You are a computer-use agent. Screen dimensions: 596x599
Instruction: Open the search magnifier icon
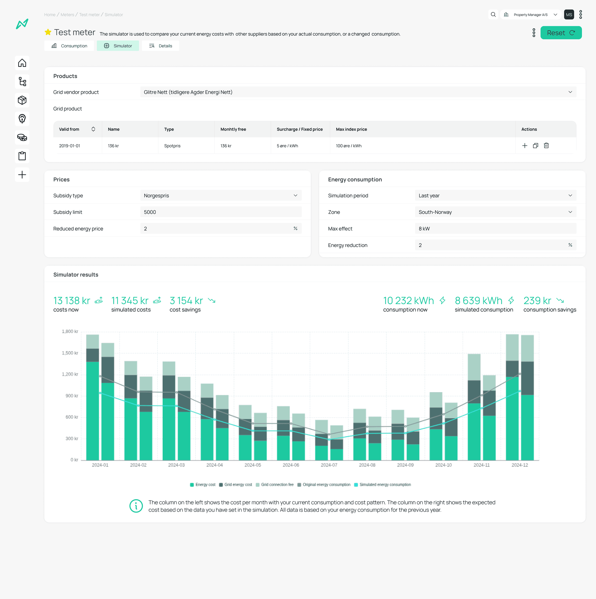point(493,15)
